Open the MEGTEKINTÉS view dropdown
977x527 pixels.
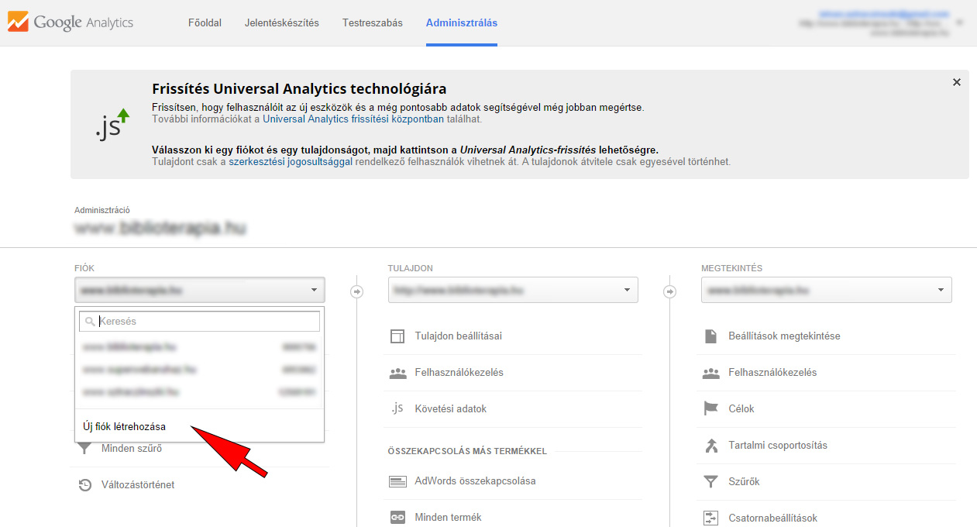coord(827,291)
